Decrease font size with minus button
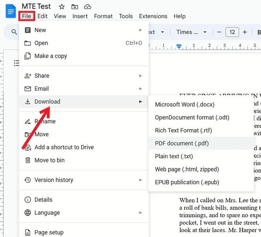The height and width of the screenshot is (237, 261). click(219, 32)
